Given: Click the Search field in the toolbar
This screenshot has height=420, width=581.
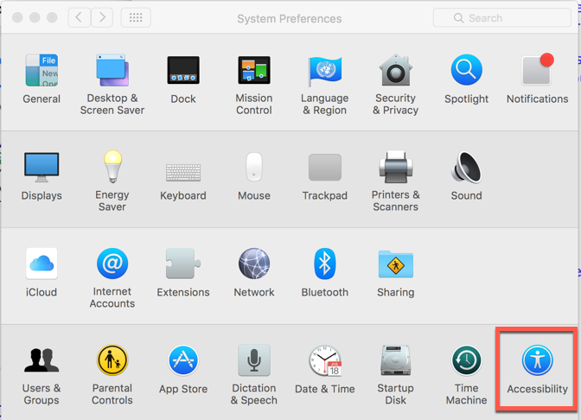Looking at the screenshot, I should (x=501, y=18).
